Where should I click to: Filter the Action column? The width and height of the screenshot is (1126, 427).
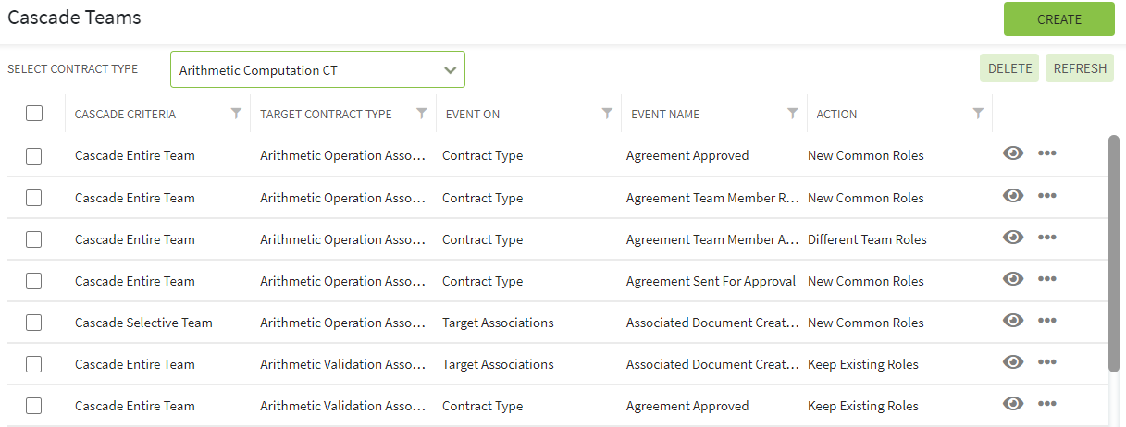tap(978, 114)
